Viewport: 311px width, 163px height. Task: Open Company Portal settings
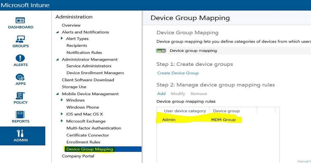(x=78, y=156)
